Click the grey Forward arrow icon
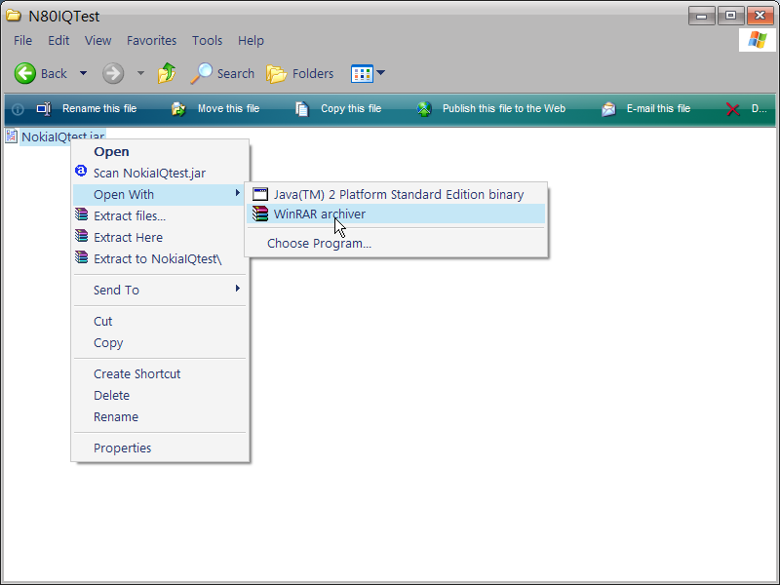Screen dimensions: 780x585 click(113, 74)
